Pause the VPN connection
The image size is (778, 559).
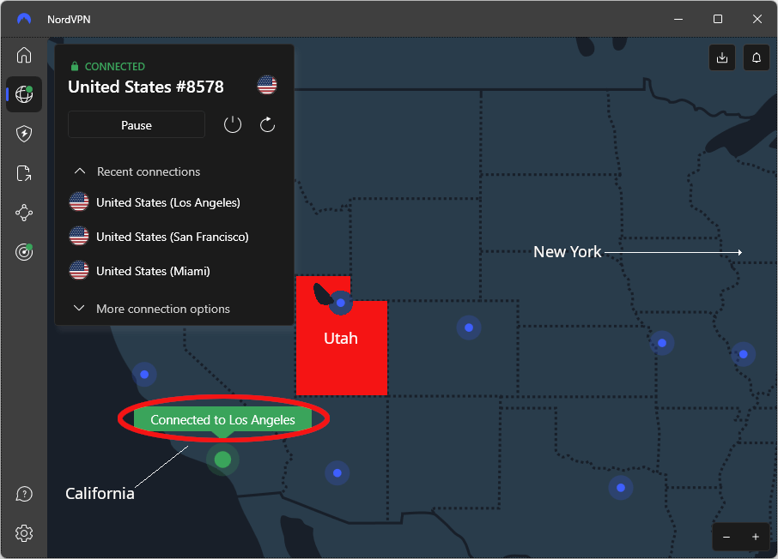(137, 125)
